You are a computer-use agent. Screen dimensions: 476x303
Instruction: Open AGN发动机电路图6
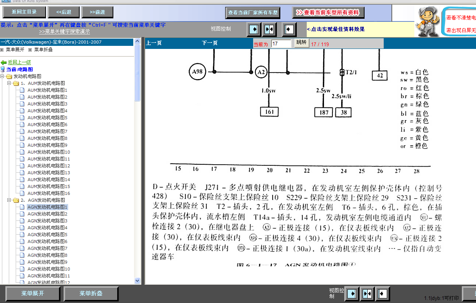(47, 241)
